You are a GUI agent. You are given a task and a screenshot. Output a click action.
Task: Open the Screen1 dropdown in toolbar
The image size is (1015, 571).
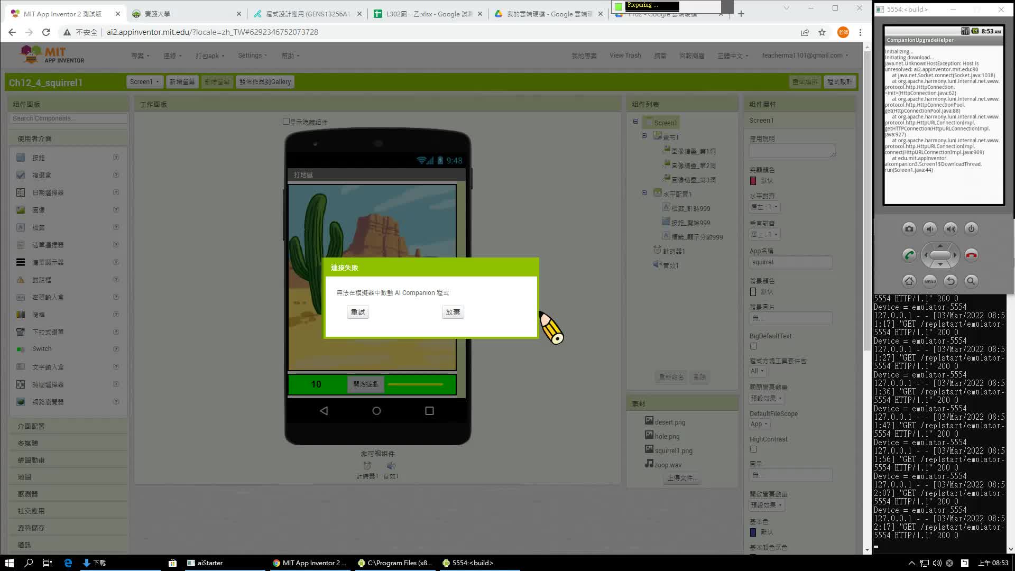tap(144, 82)
